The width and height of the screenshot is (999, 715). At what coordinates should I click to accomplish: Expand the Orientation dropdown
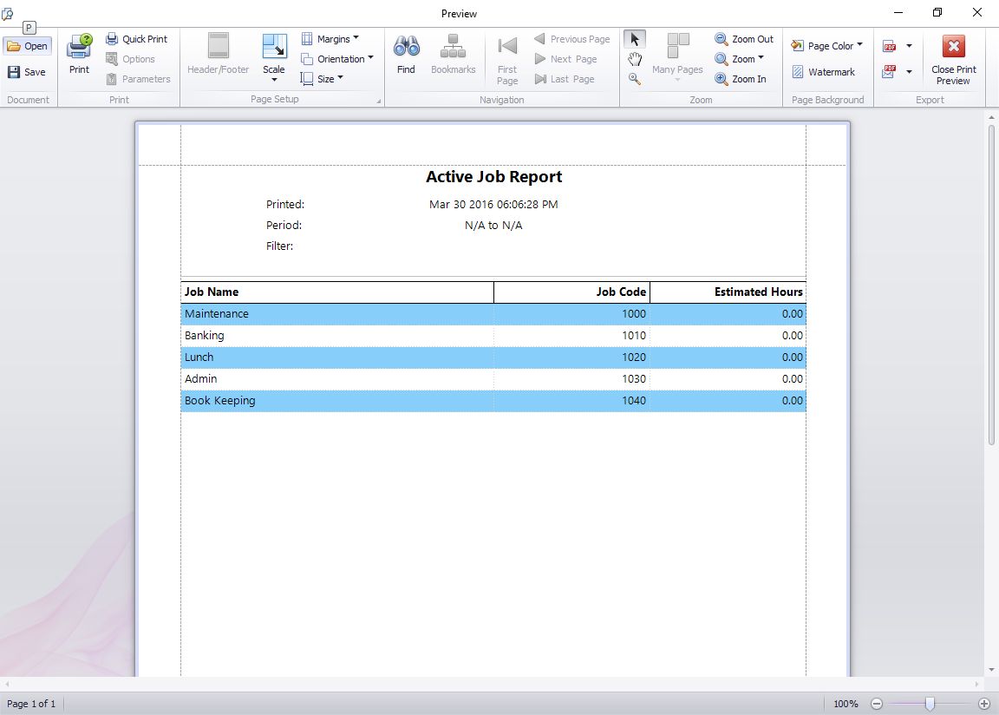point(337,59)
